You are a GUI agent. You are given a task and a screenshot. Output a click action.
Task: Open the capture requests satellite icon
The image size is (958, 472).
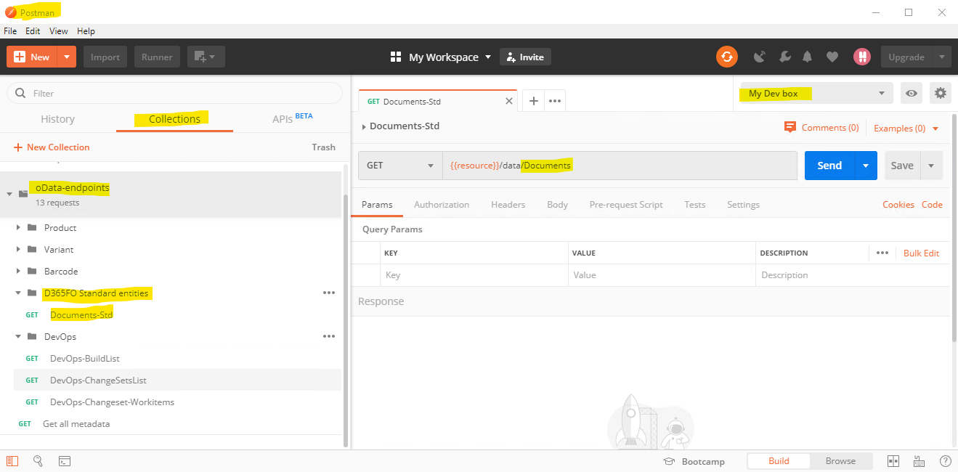[x=760, y=57]
